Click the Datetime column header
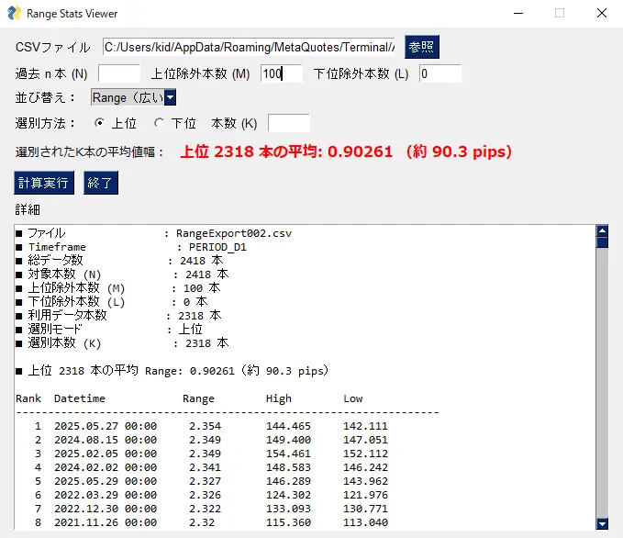Screen dimensions: 623x538 point(80,398)
